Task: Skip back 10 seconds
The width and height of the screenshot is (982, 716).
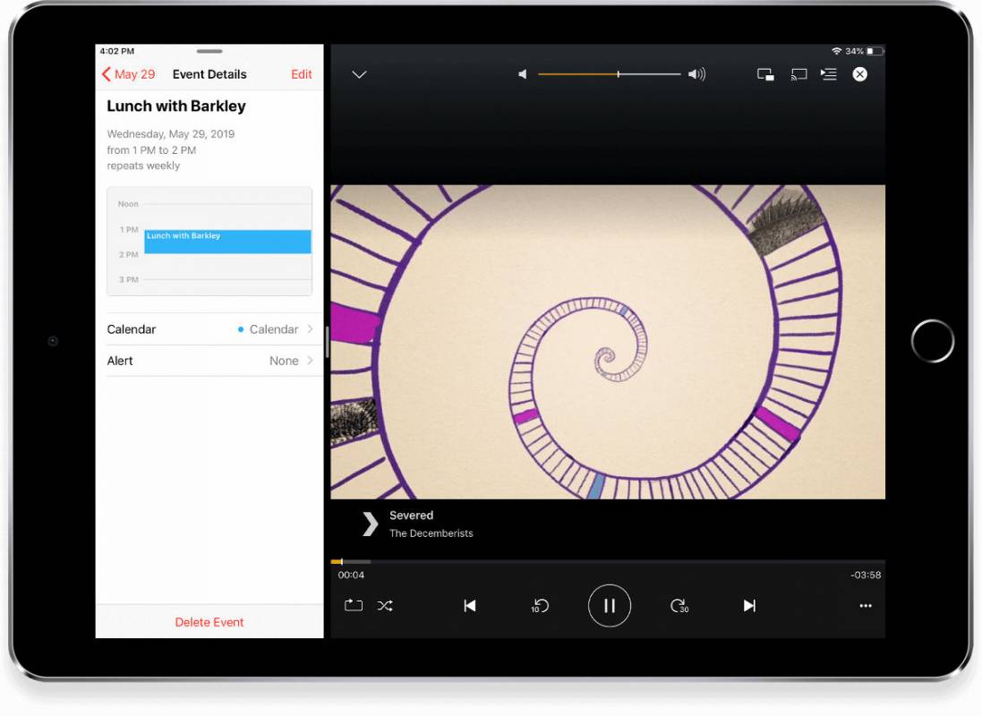Action: click(539, 606)
